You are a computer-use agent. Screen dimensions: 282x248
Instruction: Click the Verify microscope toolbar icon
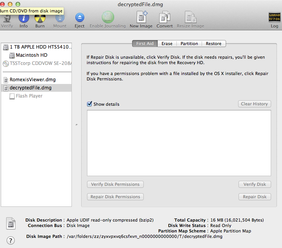point(7,19)
